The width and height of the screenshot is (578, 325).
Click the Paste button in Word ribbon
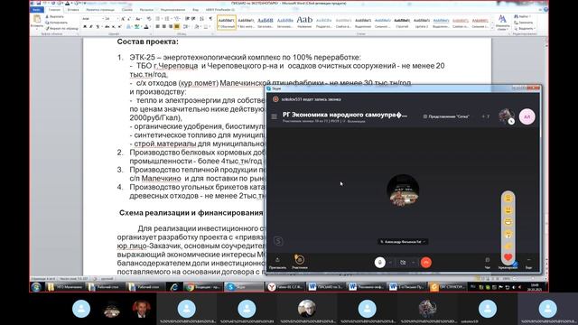tap(36, 22)
